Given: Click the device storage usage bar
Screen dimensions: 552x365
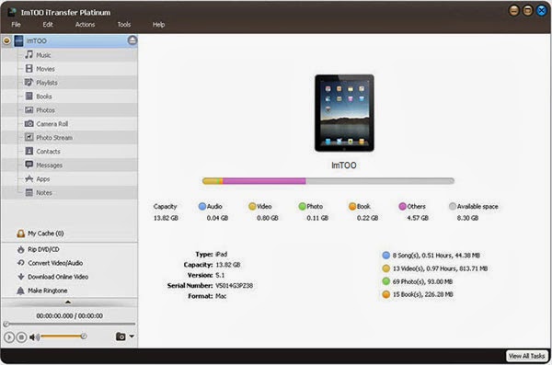Looking at the screenshot, I should coord(328,181).
